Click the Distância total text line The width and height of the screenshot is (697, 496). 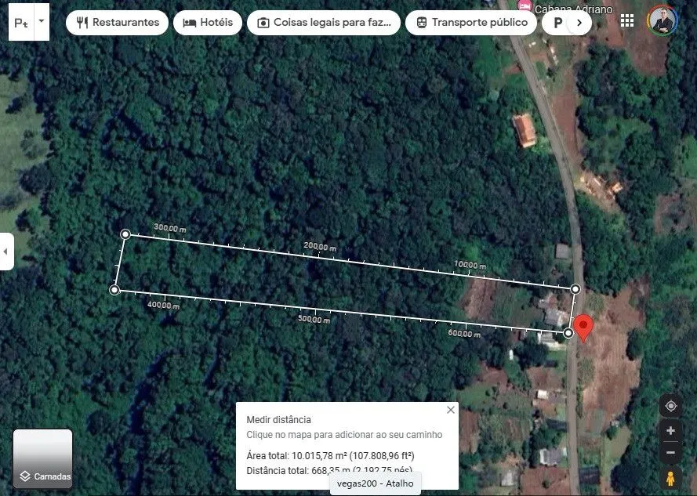click(x=329, y=471)
